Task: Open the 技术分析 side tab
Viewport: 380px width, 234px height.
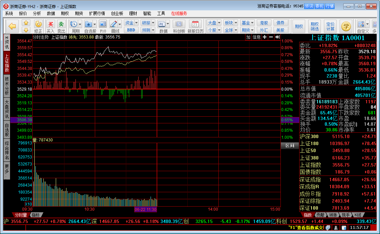Action: 7,86
